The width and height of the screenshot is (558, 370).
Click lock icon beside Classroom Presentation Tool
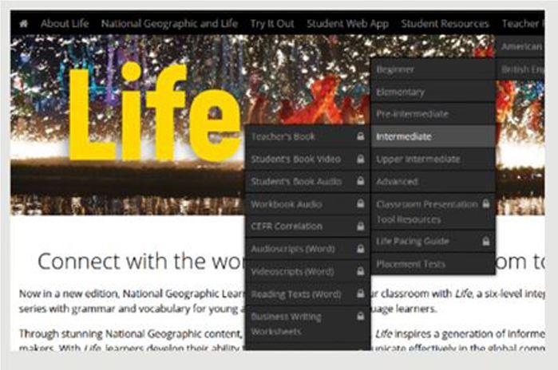click(x=486, y=203)
